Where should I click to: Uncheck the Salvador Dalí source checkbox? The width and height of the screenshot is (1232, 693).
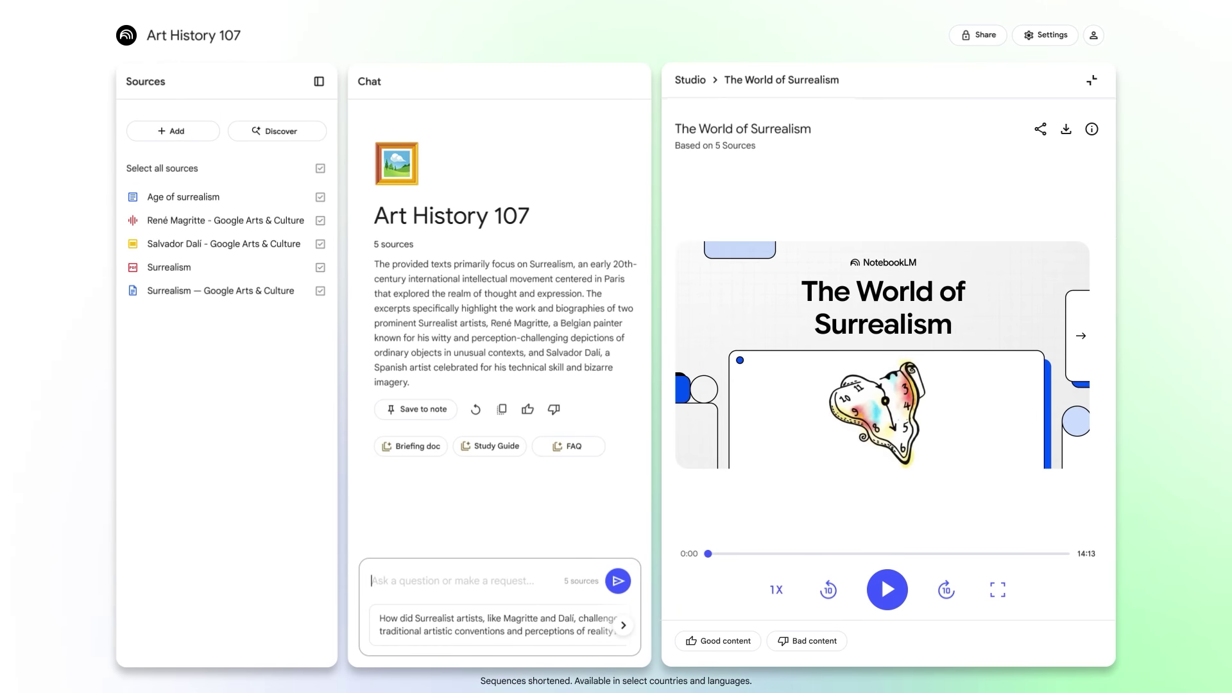point(320,244)
